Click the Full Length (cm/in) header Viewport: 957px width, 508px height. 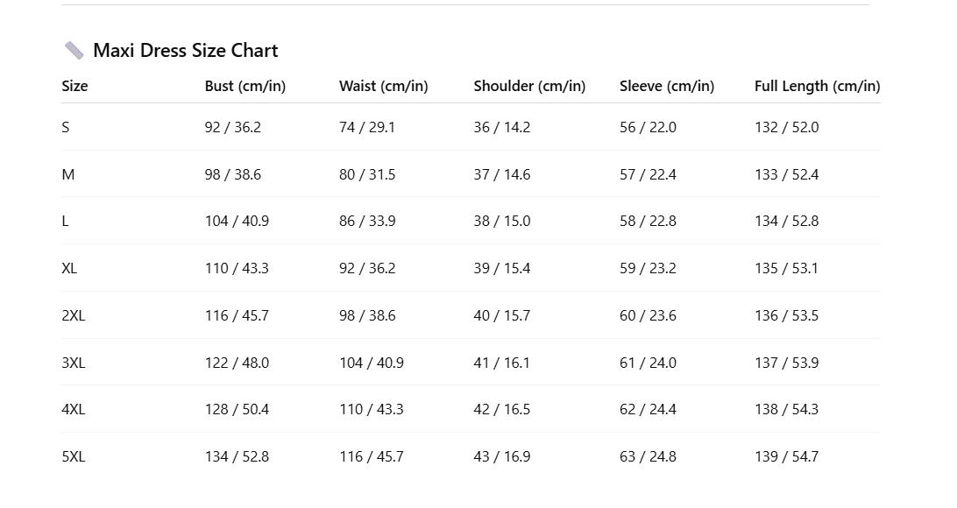[817, 86]
